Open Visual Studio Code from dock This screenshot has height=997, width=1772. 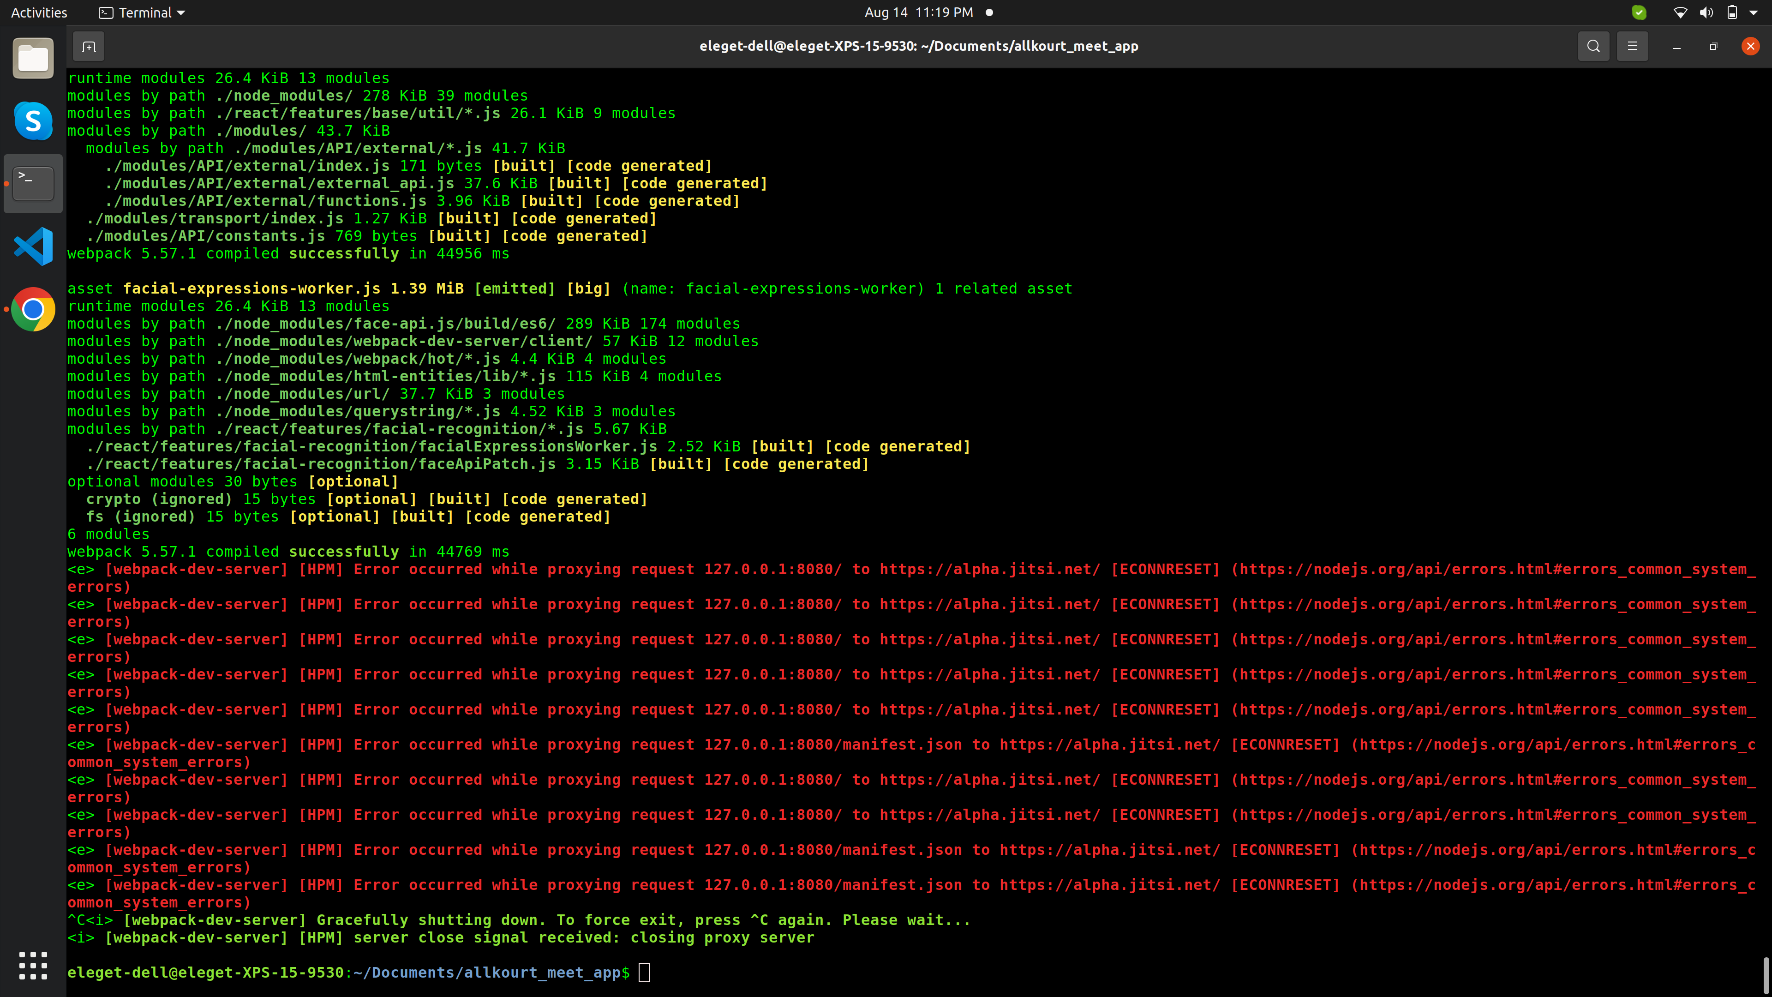coord(33,246)
